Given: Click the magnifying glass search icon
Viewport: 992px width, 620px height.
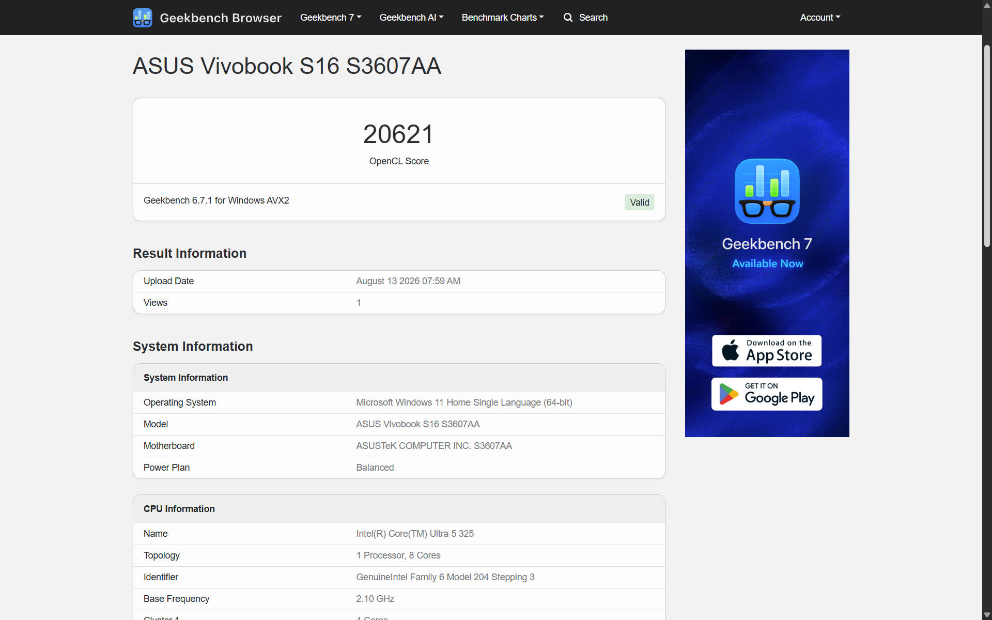Looking at the screenshot, I should coord(568,18).
